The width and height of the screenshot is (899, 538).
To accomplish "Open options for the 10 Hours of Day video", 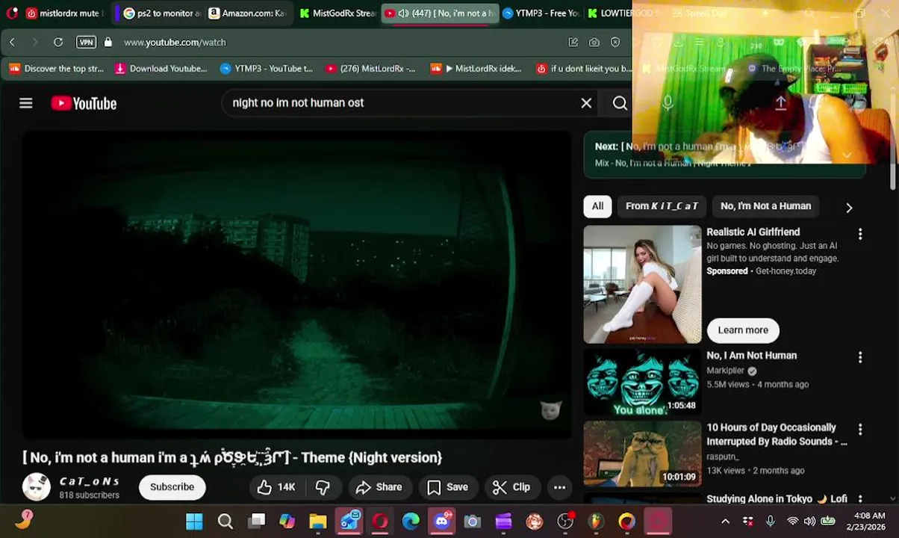I will [860, 430].
